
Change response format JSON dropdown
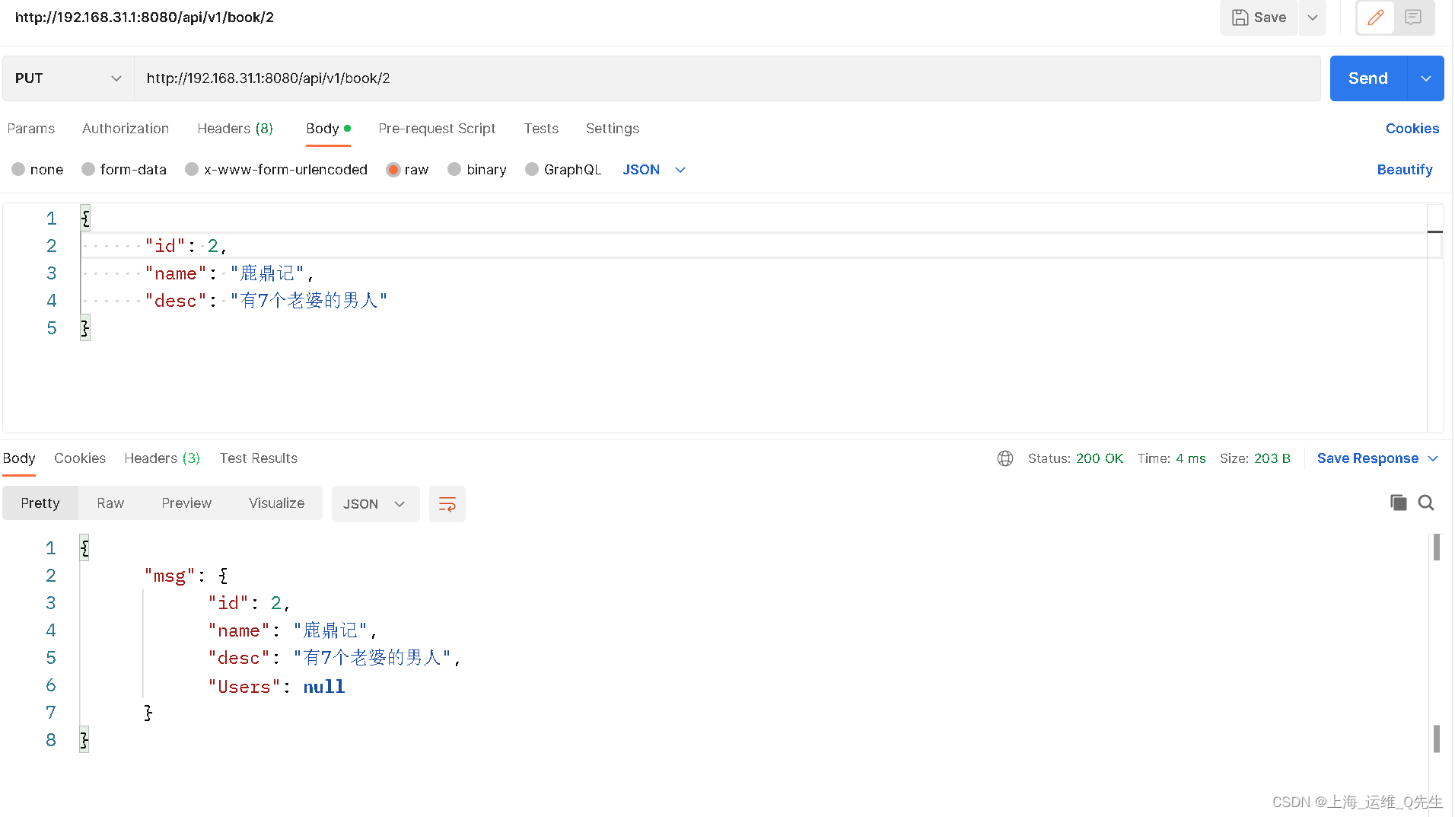click(x=375, y=504)
